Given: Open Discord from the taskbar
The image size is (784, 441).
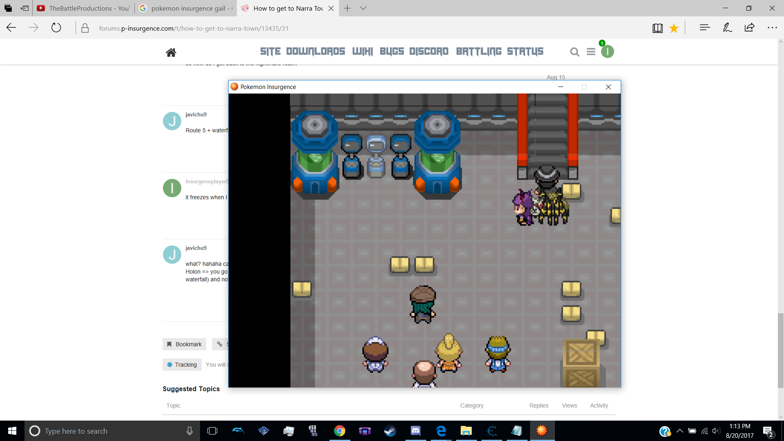Looking at the screenshot, I should [415, 431].
